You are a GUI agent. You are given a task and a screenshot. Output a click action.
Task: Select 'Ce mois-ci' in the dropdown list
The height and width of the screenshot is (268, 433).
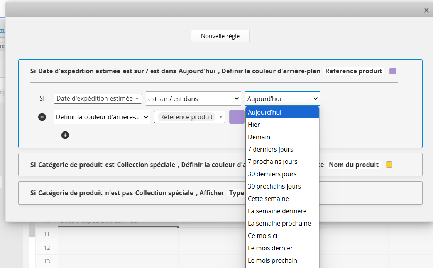282,236
